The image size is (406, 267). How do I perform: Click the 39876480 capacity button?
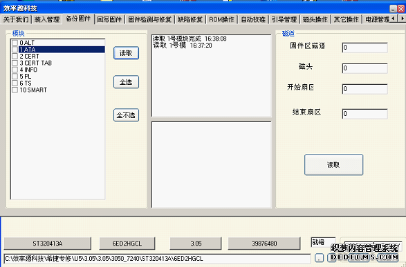[x=264, y=244]
